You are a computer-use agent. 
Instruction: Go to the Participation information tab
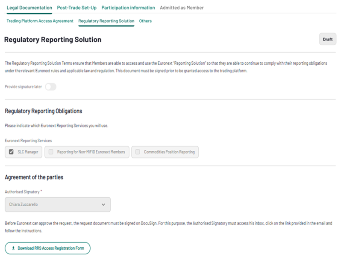(128, 8)
